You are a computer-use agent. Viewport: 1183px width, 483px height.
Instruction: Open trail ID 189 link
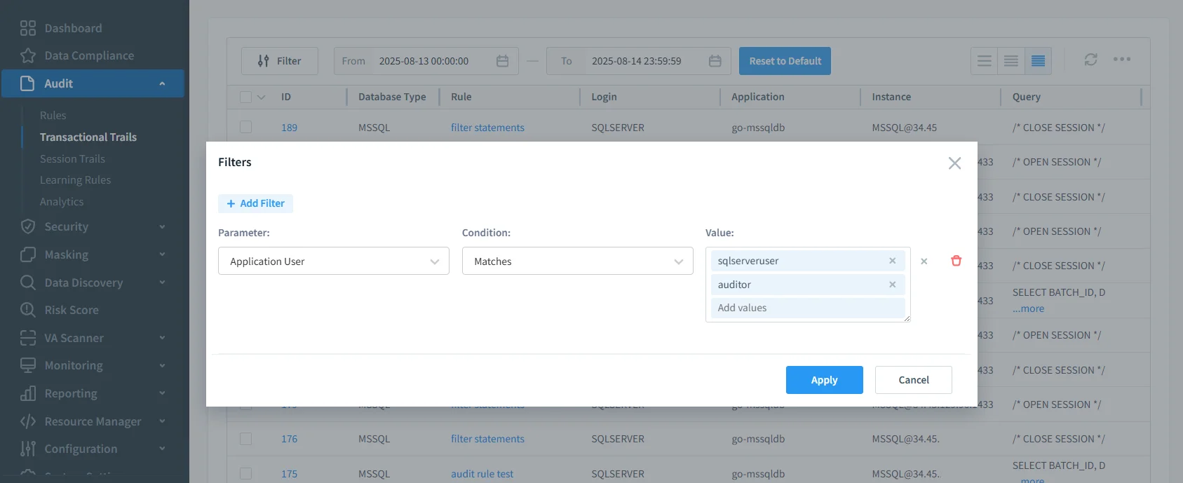click(290, 128)
